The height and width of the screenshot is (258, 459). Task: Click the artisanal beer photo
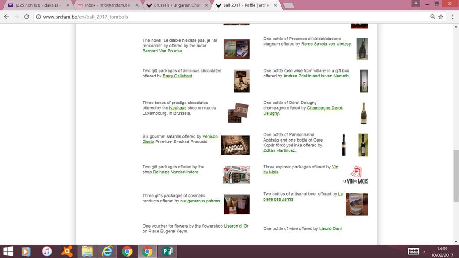pyautogui.click(x=357, y=204)
